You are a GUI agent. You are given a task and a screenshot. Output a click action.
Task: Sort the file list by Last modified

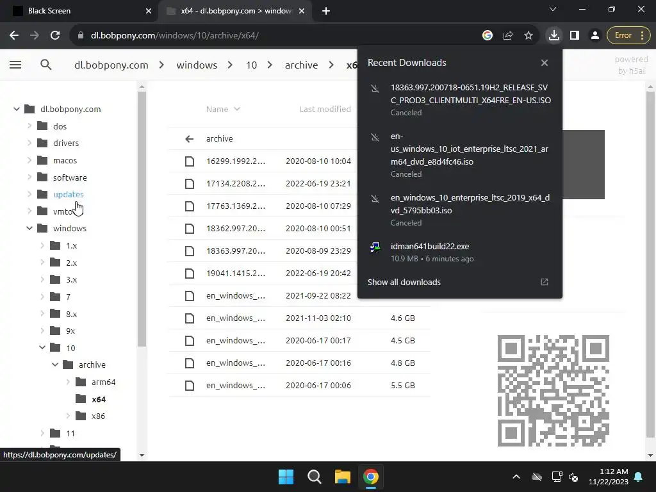[325, 109]
